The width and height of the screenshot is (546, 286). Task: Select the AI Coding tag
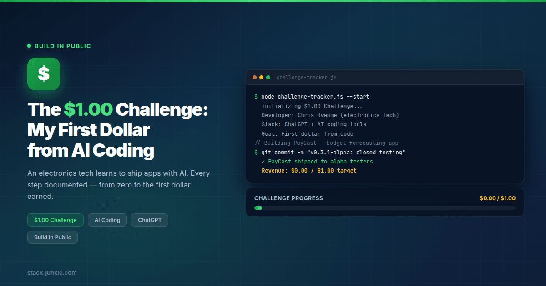tap(107, 220)
